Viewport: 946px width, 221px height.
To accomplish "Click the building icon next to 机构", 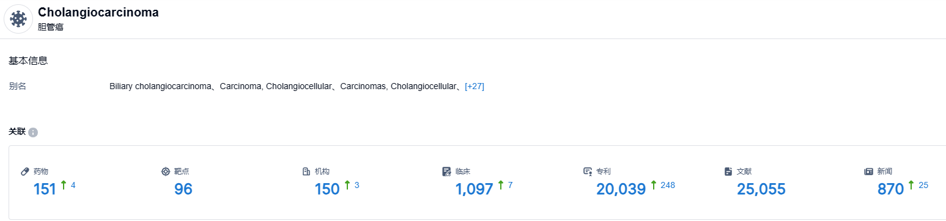I will (x=306, y=172).
